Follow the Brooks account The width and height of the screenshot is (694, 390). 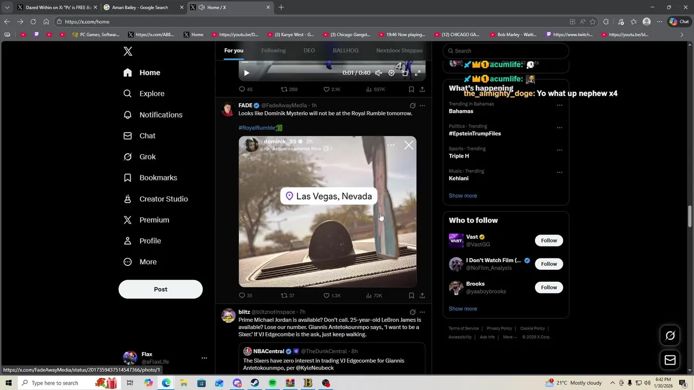549,288
